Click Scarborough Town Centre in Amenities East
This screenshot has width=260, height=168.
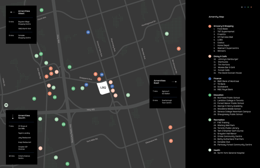click(167, 101)
